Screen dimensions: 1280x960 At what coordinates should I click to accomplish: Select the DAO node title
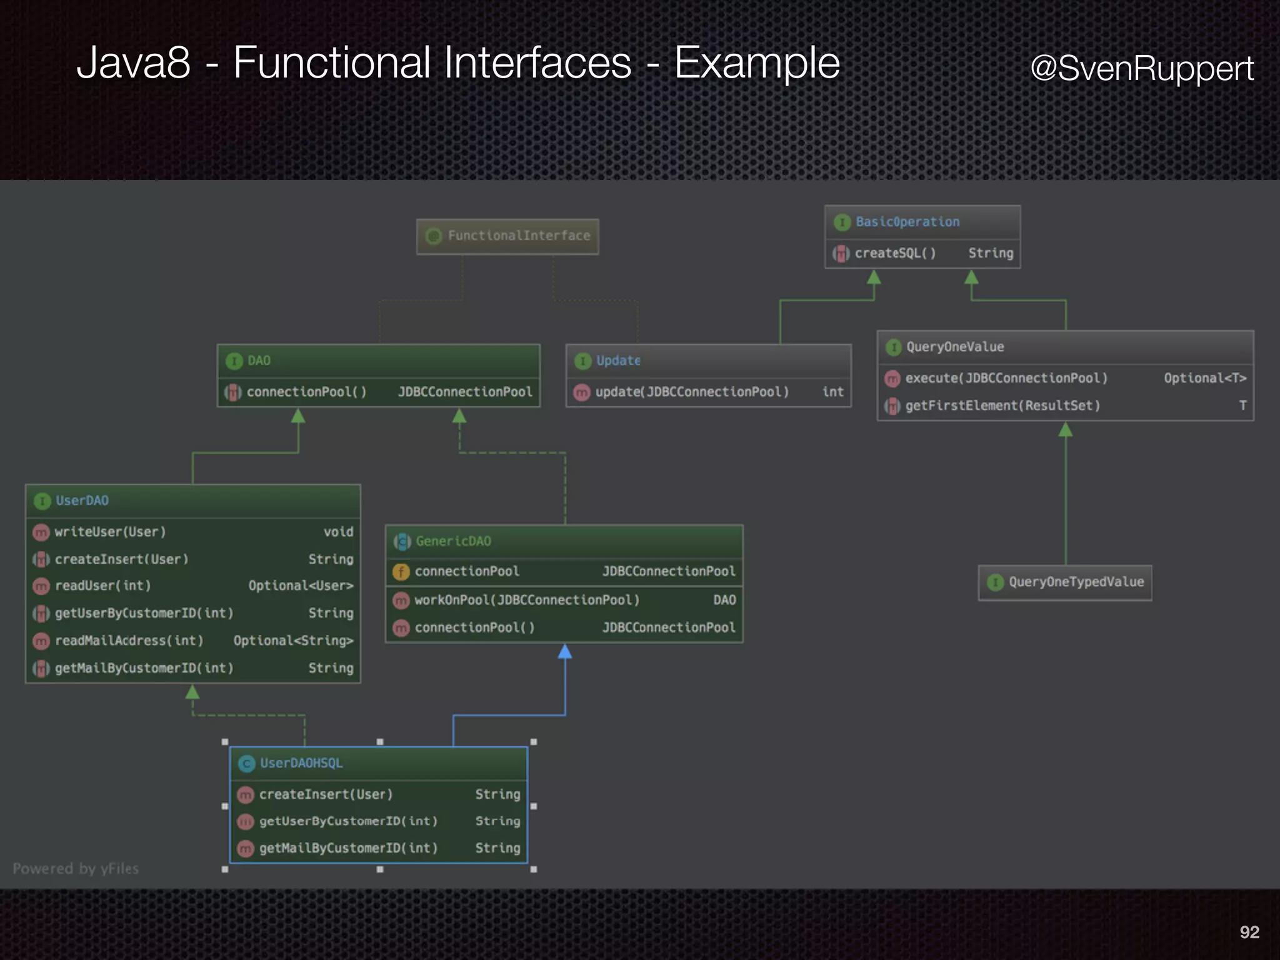(259, 361)
